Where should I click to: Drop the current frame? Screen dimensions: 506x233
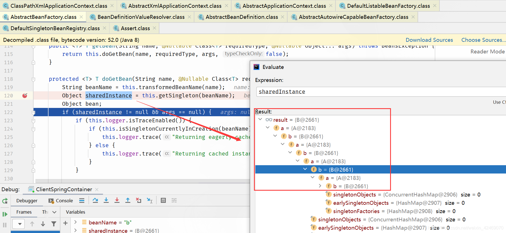coord(139,201)
